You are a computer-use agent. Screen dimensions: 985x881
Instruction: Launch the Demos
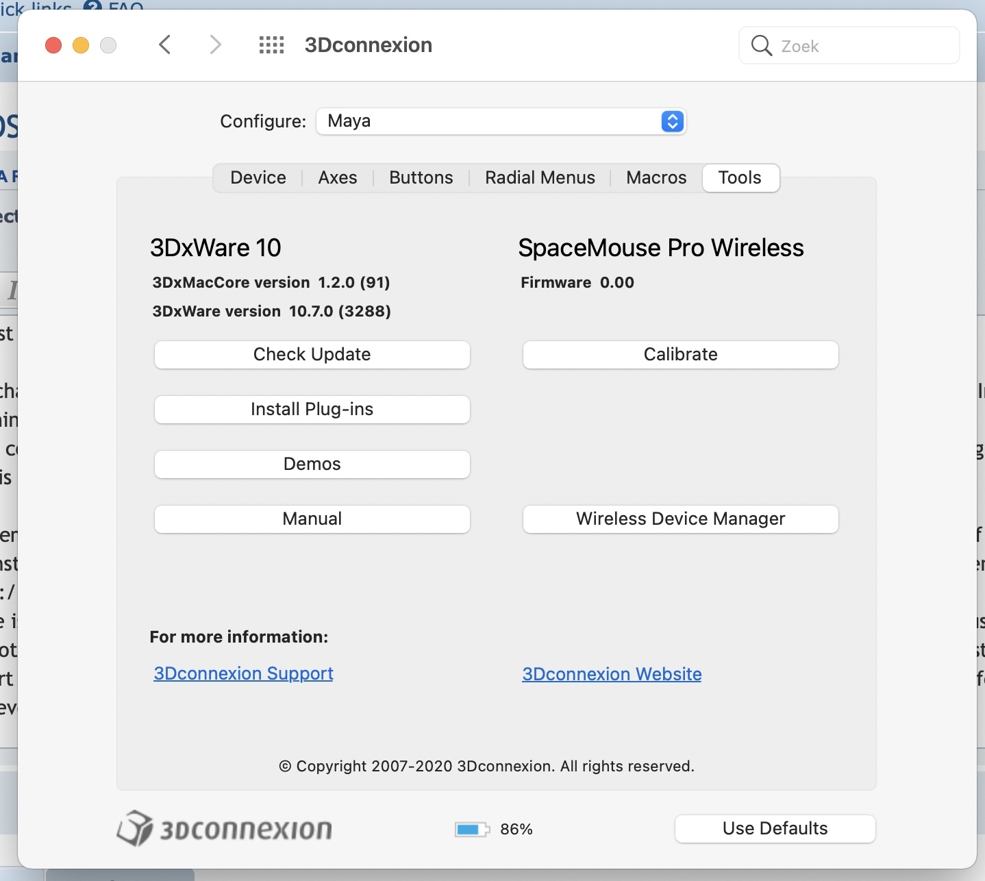(312, 464)
